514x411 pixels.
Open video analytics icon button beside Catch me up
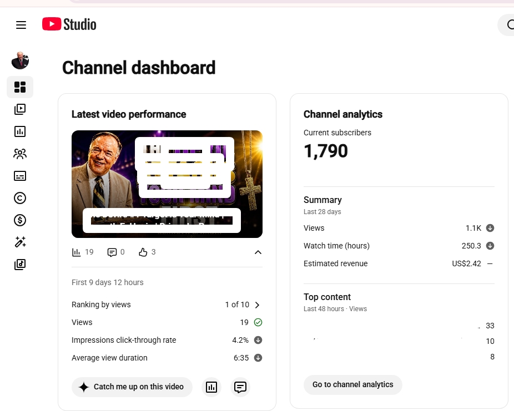pos(211,387)
